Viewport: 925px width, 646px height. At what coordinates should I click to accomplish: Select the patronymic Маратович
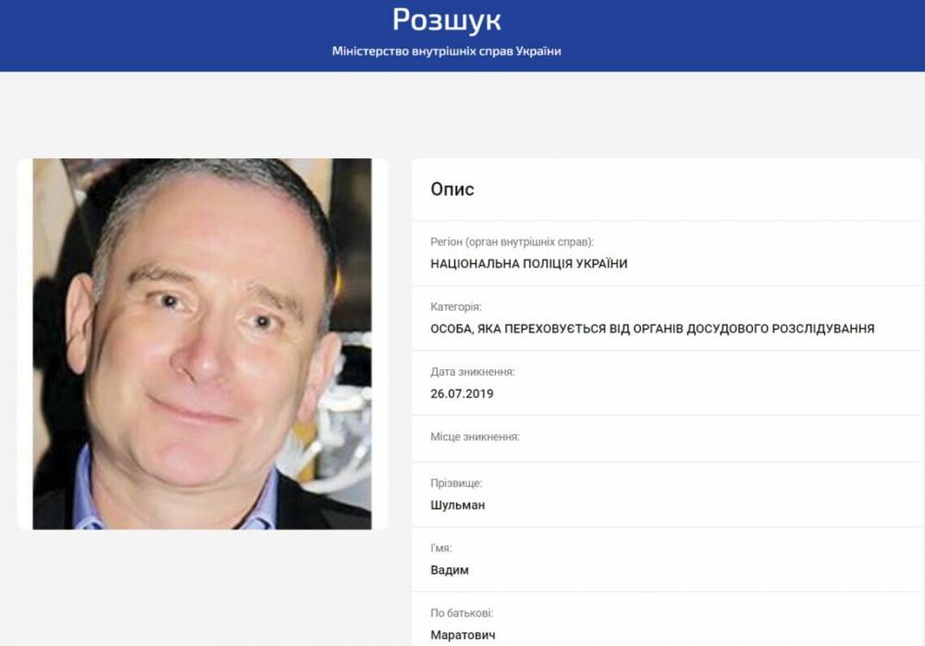coord(463,636)
